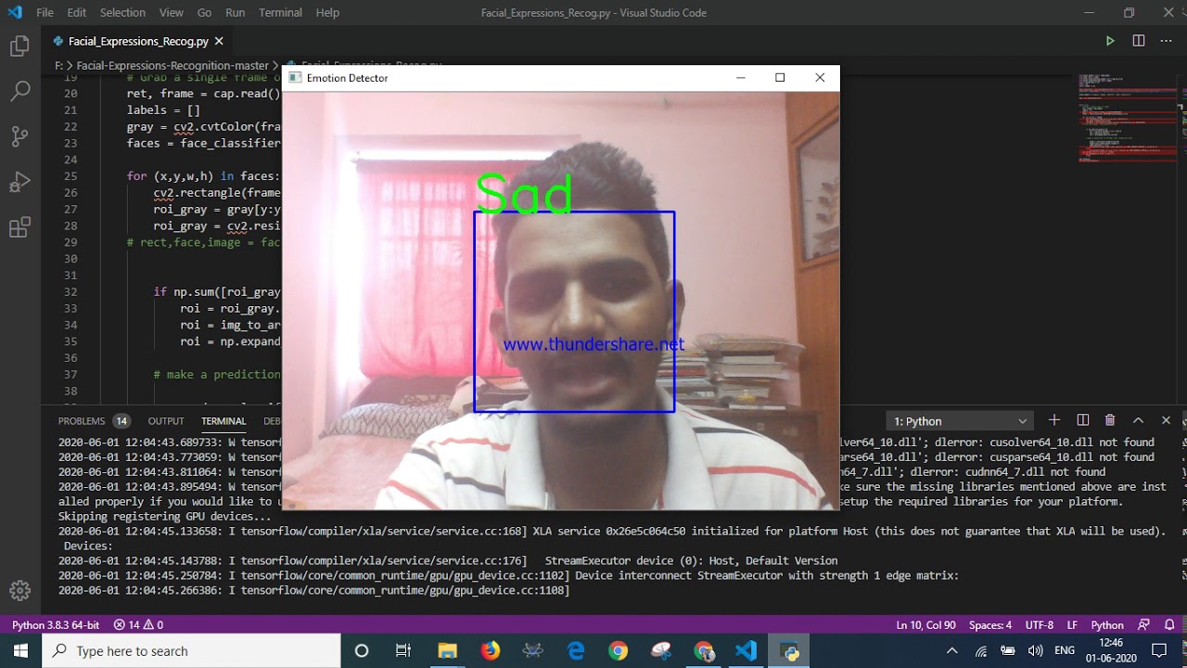This screenshot has width=1187, height=668.
Task: Maximize the Emotion Detector window
Action: coord(780,78)
